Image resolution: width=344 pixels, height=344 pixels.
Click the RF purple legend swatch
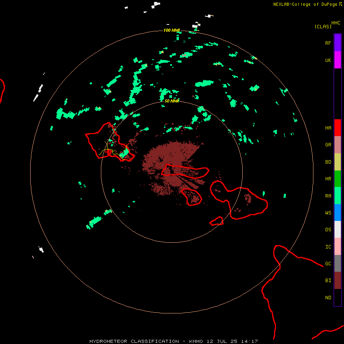pos(338,43)
